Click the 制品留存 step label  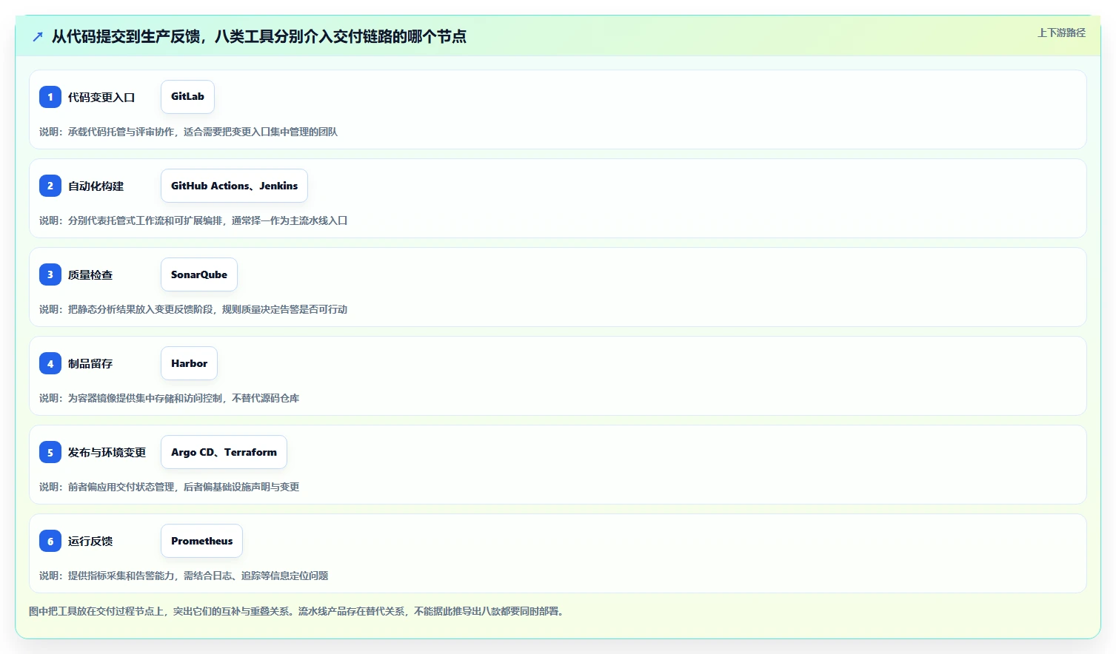pos(90,363)
